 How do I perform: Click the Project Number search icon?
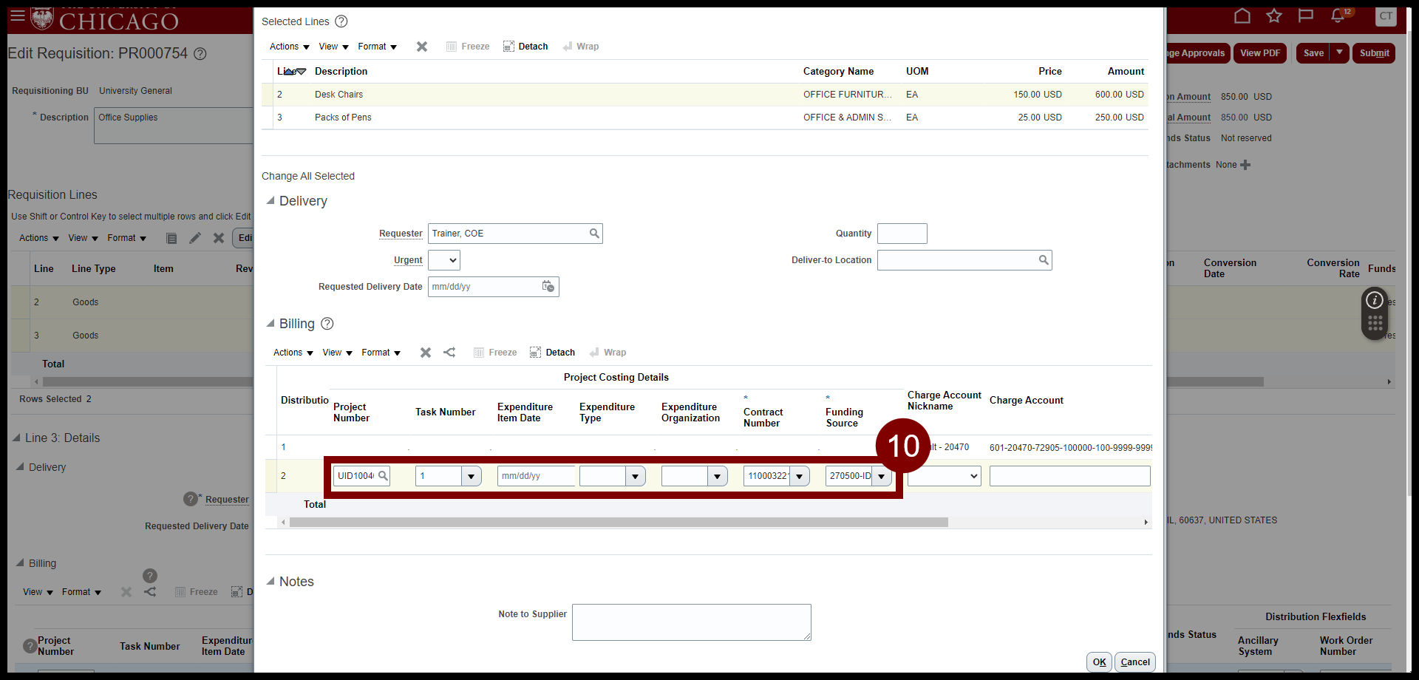383,476
